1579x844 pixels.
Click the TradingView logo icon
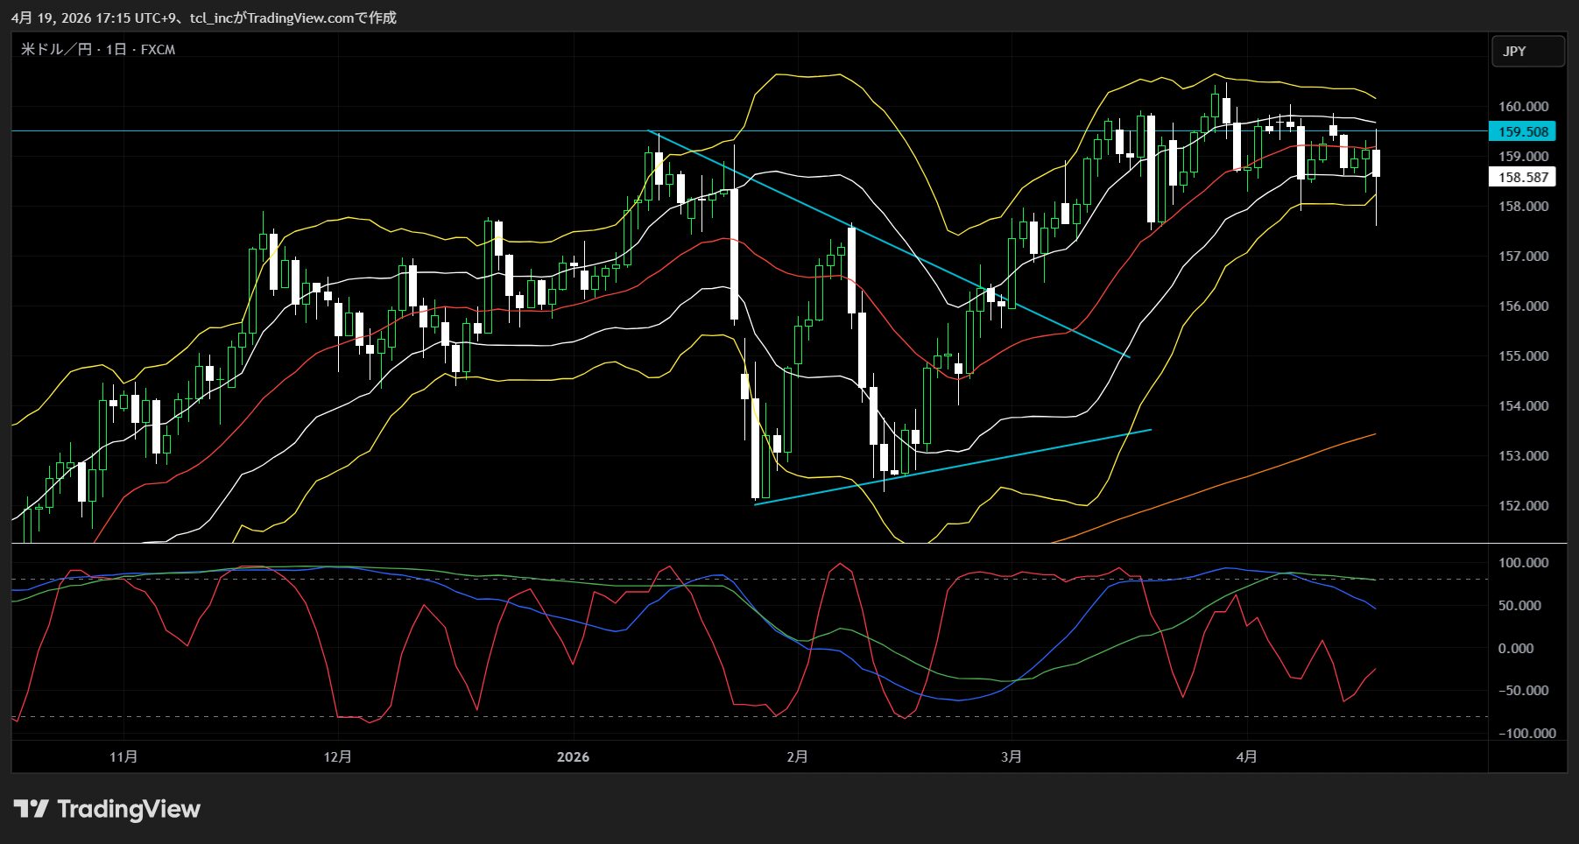click(x=32, y=809)
